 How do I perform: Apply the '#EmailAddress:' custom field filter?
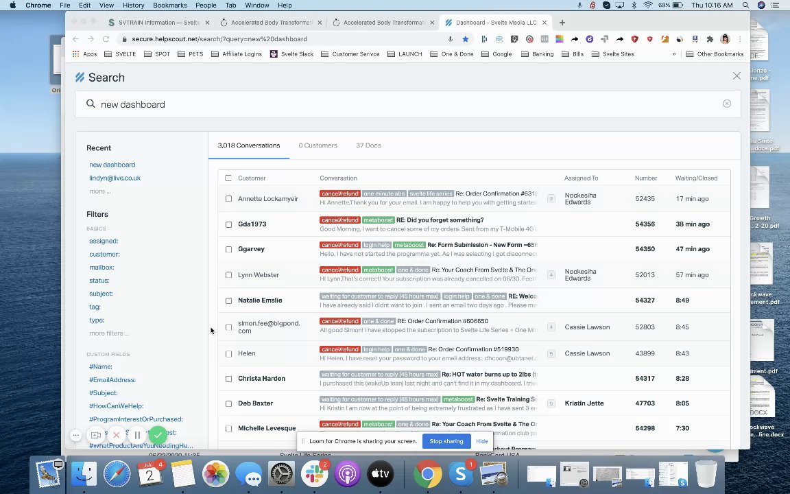point(112,379)
